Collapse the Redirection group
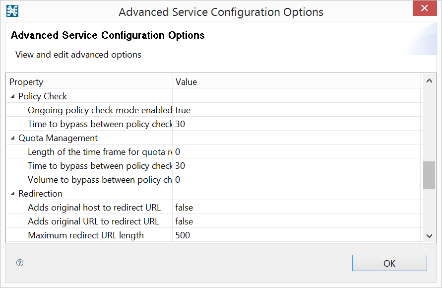442x288 pixels. (x=13, y=194)
